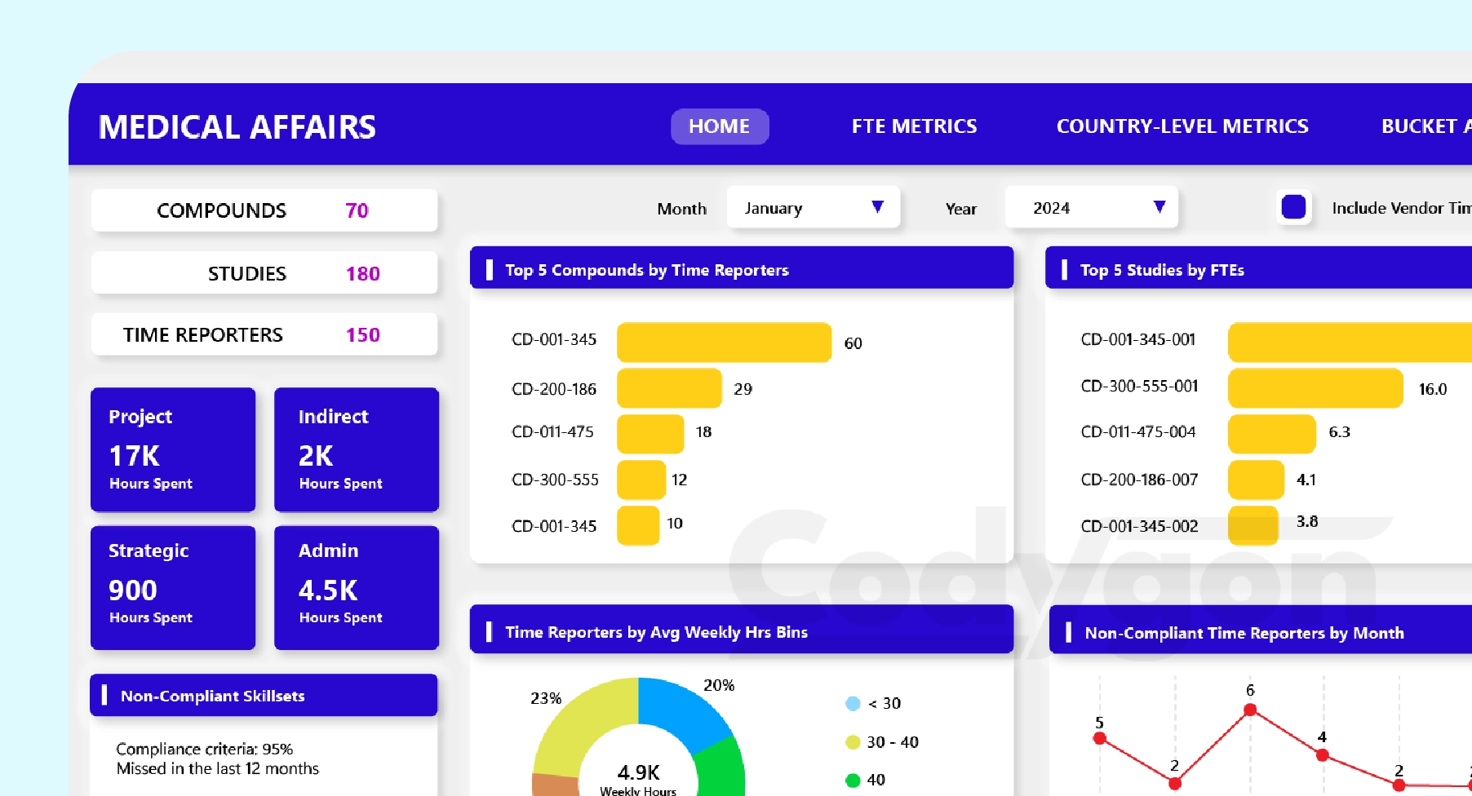
Task: Click the CD-200-186-007 bar valued 4.1
Action: [1257, 480]
